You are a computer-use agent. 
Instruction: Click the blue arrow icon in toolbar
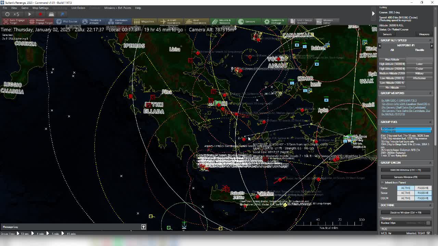pos(62,14)
